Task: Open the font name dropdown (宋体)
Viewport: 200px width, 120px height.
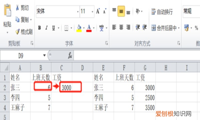Action: (78, 12)
